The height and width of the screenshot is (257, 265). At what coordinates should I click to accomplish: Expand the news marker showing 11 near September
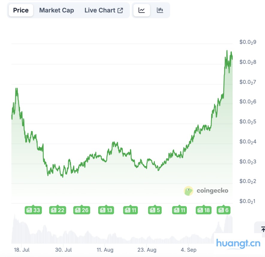pyautogui.click(x=179, y=210)
